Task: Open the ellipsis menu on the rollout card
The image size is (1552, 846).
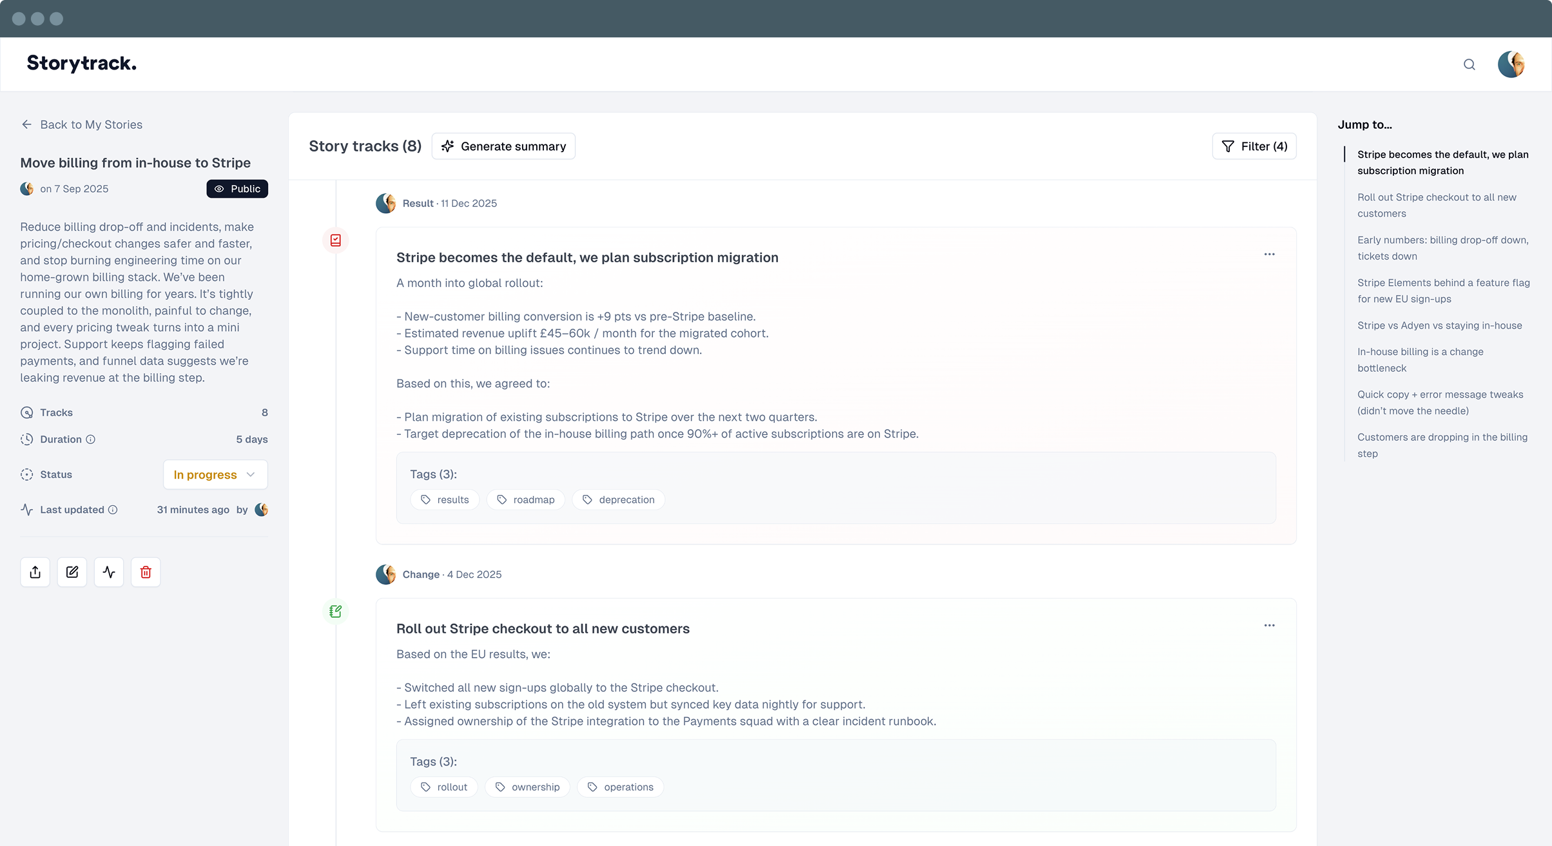Action: coord(1269,625)
